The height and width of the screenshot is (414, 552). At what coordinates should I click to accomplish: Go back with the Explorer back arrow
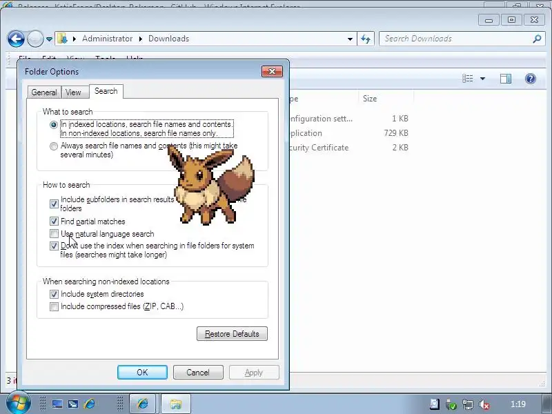(x=16, y=39)
